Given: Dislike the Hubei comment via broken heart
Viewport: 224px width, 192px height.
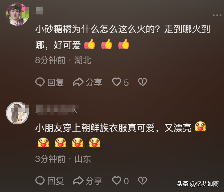Looking at the screenshot, I should (143, 82).
